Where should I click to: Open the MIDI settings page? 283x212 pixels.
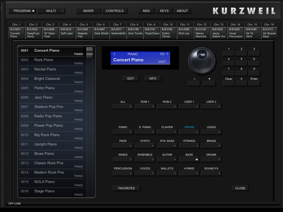146,11
